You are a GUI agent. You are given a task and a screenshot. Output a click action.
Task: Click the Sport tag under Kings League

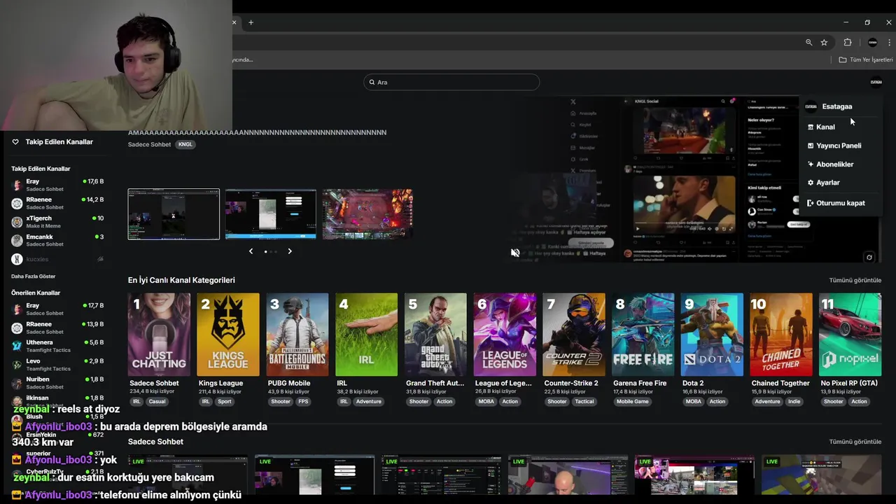(x=224, y=402)
